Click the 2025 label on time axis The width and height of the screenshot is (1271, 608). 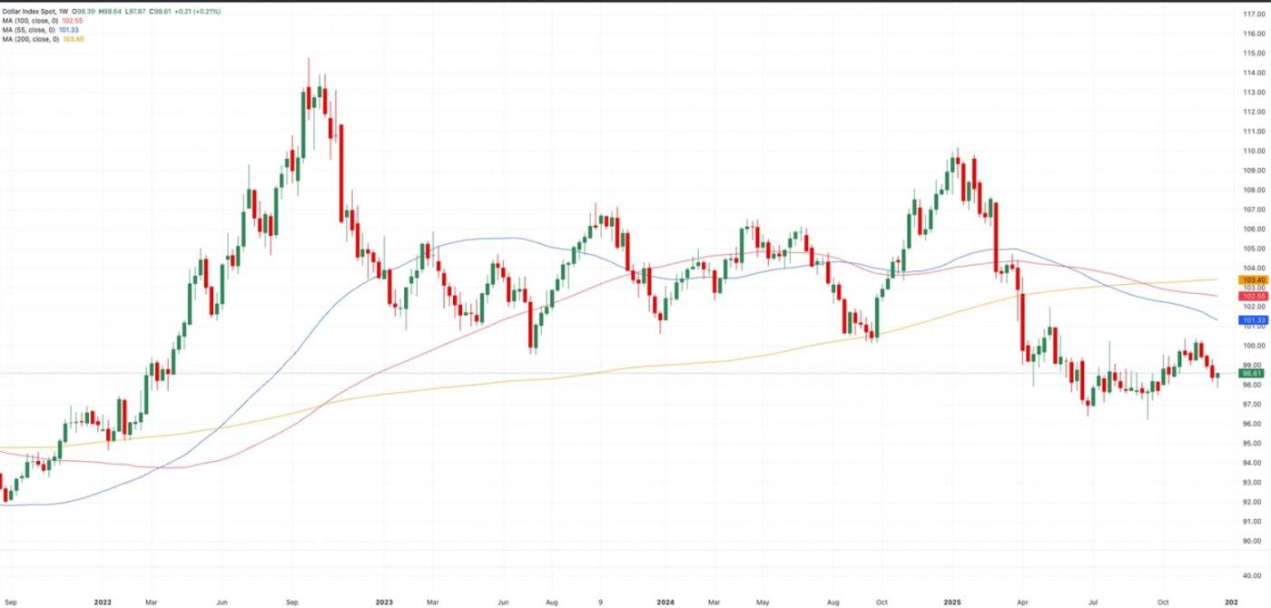coord(951,602)
